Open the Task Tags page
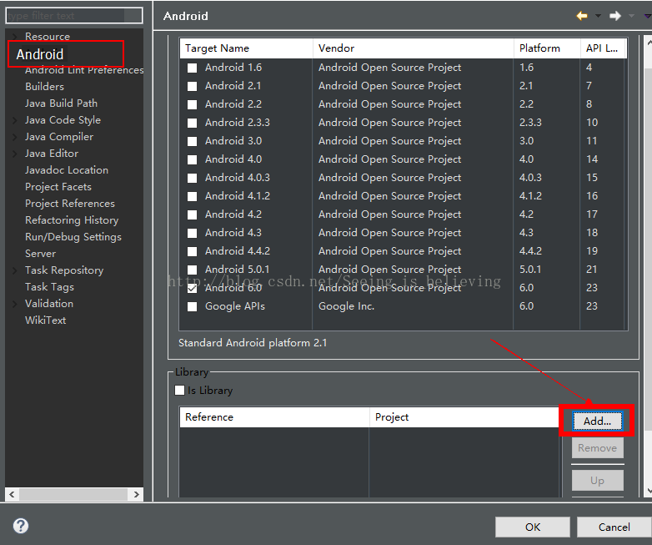The image size is (652, 545). pyautogui.click(x=49, y=287)
